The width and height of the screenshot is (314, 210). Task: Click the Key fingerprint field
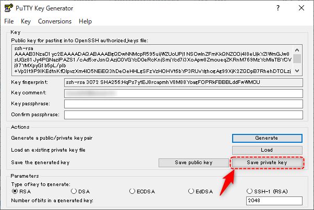tap(184, 83)
